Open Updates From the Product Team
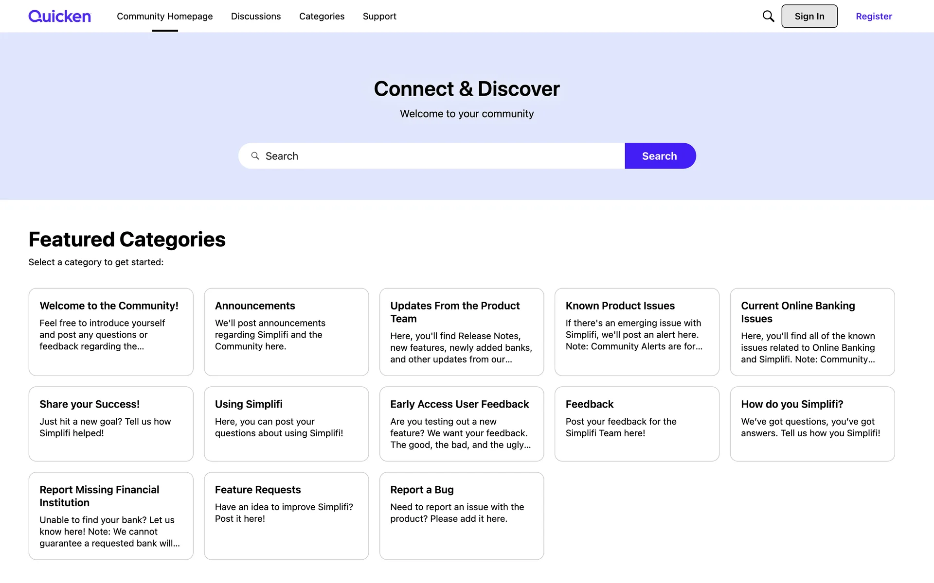This screenshot has height=583, width=934. 461,331
